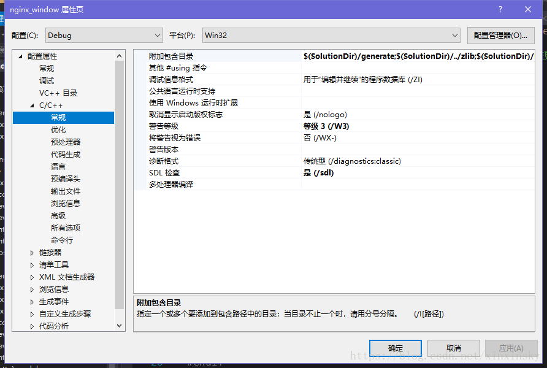Image resolution: width=547 pixels, height=368 pixels.
Task: Expand the 浏览信息 node under 清单工具
Action: pos(32,289)
